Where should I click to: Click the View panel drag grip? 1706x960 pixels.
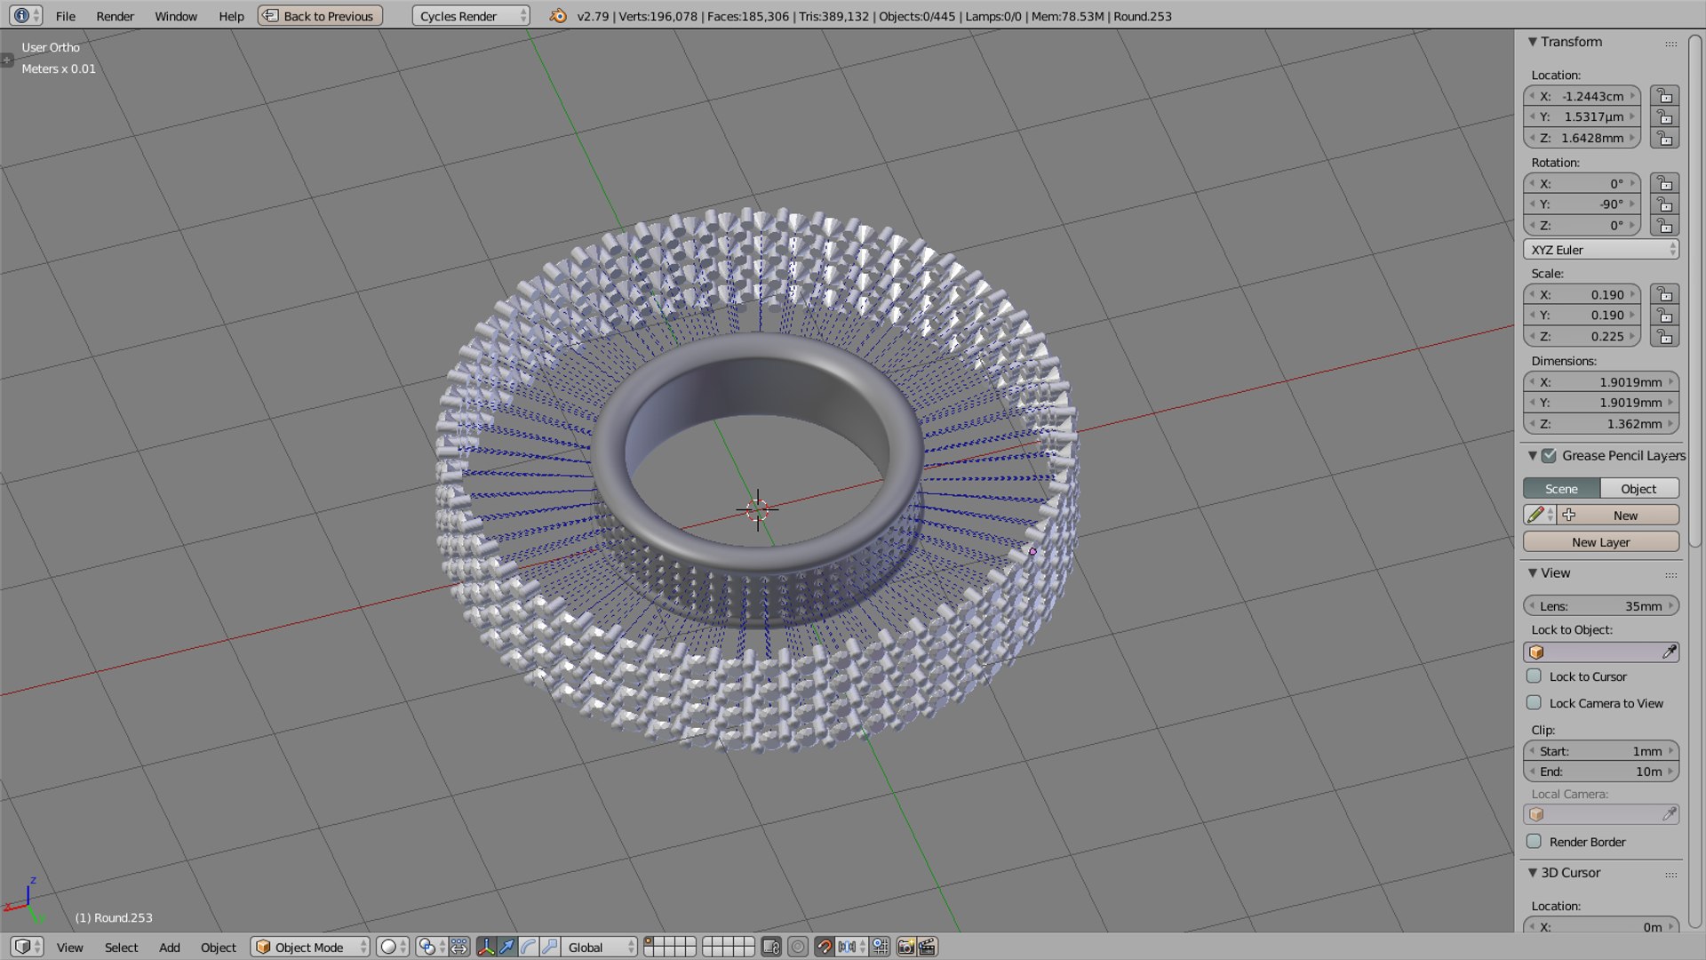[x=1670, y=575]
